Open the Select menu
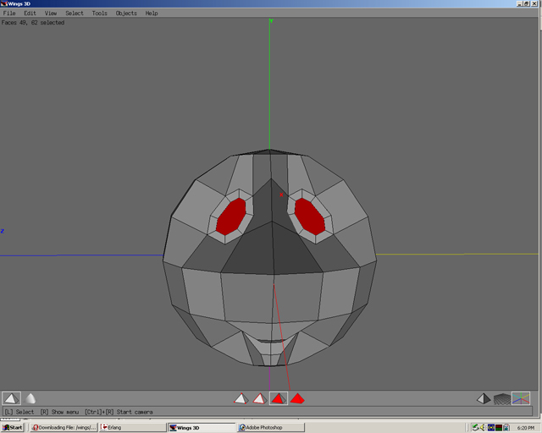Screen dimensions: 542x433 [x=75, y=14]
